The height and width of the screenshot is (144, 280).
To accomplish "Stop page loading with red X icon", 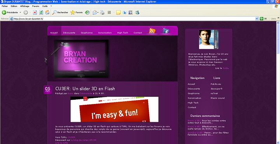I will click(35, 12).
